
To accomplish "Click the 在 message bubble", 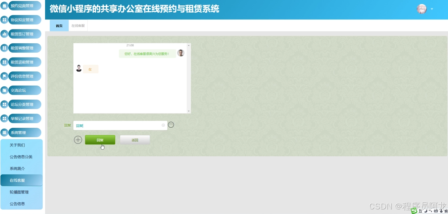I will (90, 69).
